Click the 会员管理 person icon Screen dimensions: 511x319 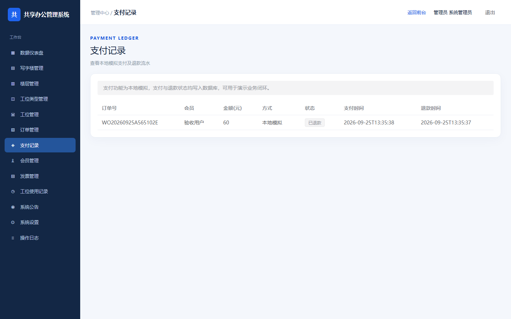(13, 161)
